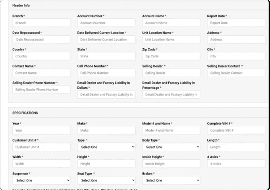
Task: Select the Selling Dealer Phone Number field
Action: pos(41,89)
